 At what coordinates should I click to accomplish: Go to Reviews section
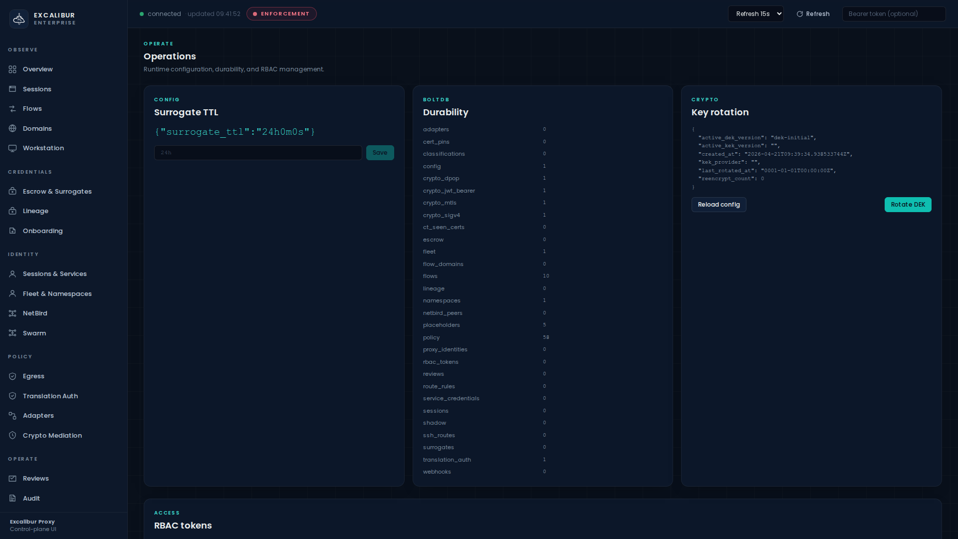tap(35, 479)
